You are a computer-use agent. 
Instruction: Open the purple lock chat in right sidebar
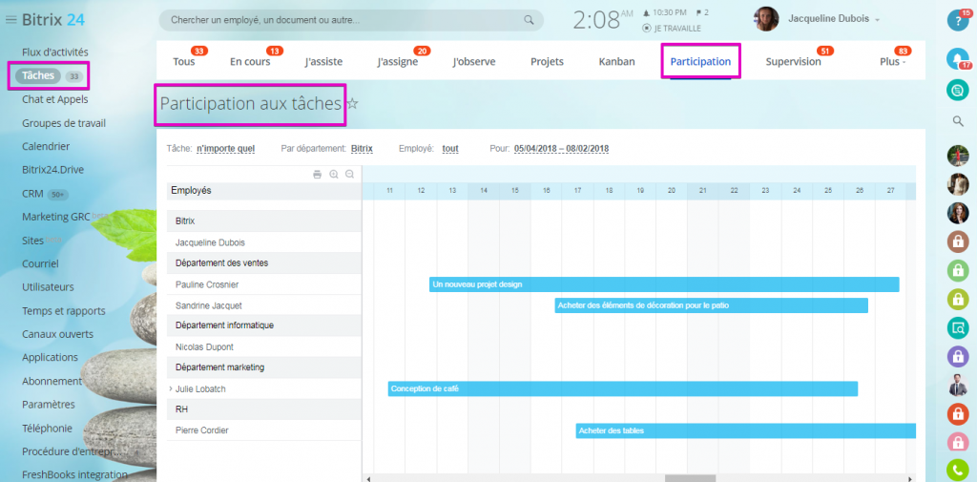[x=958, y=357]
